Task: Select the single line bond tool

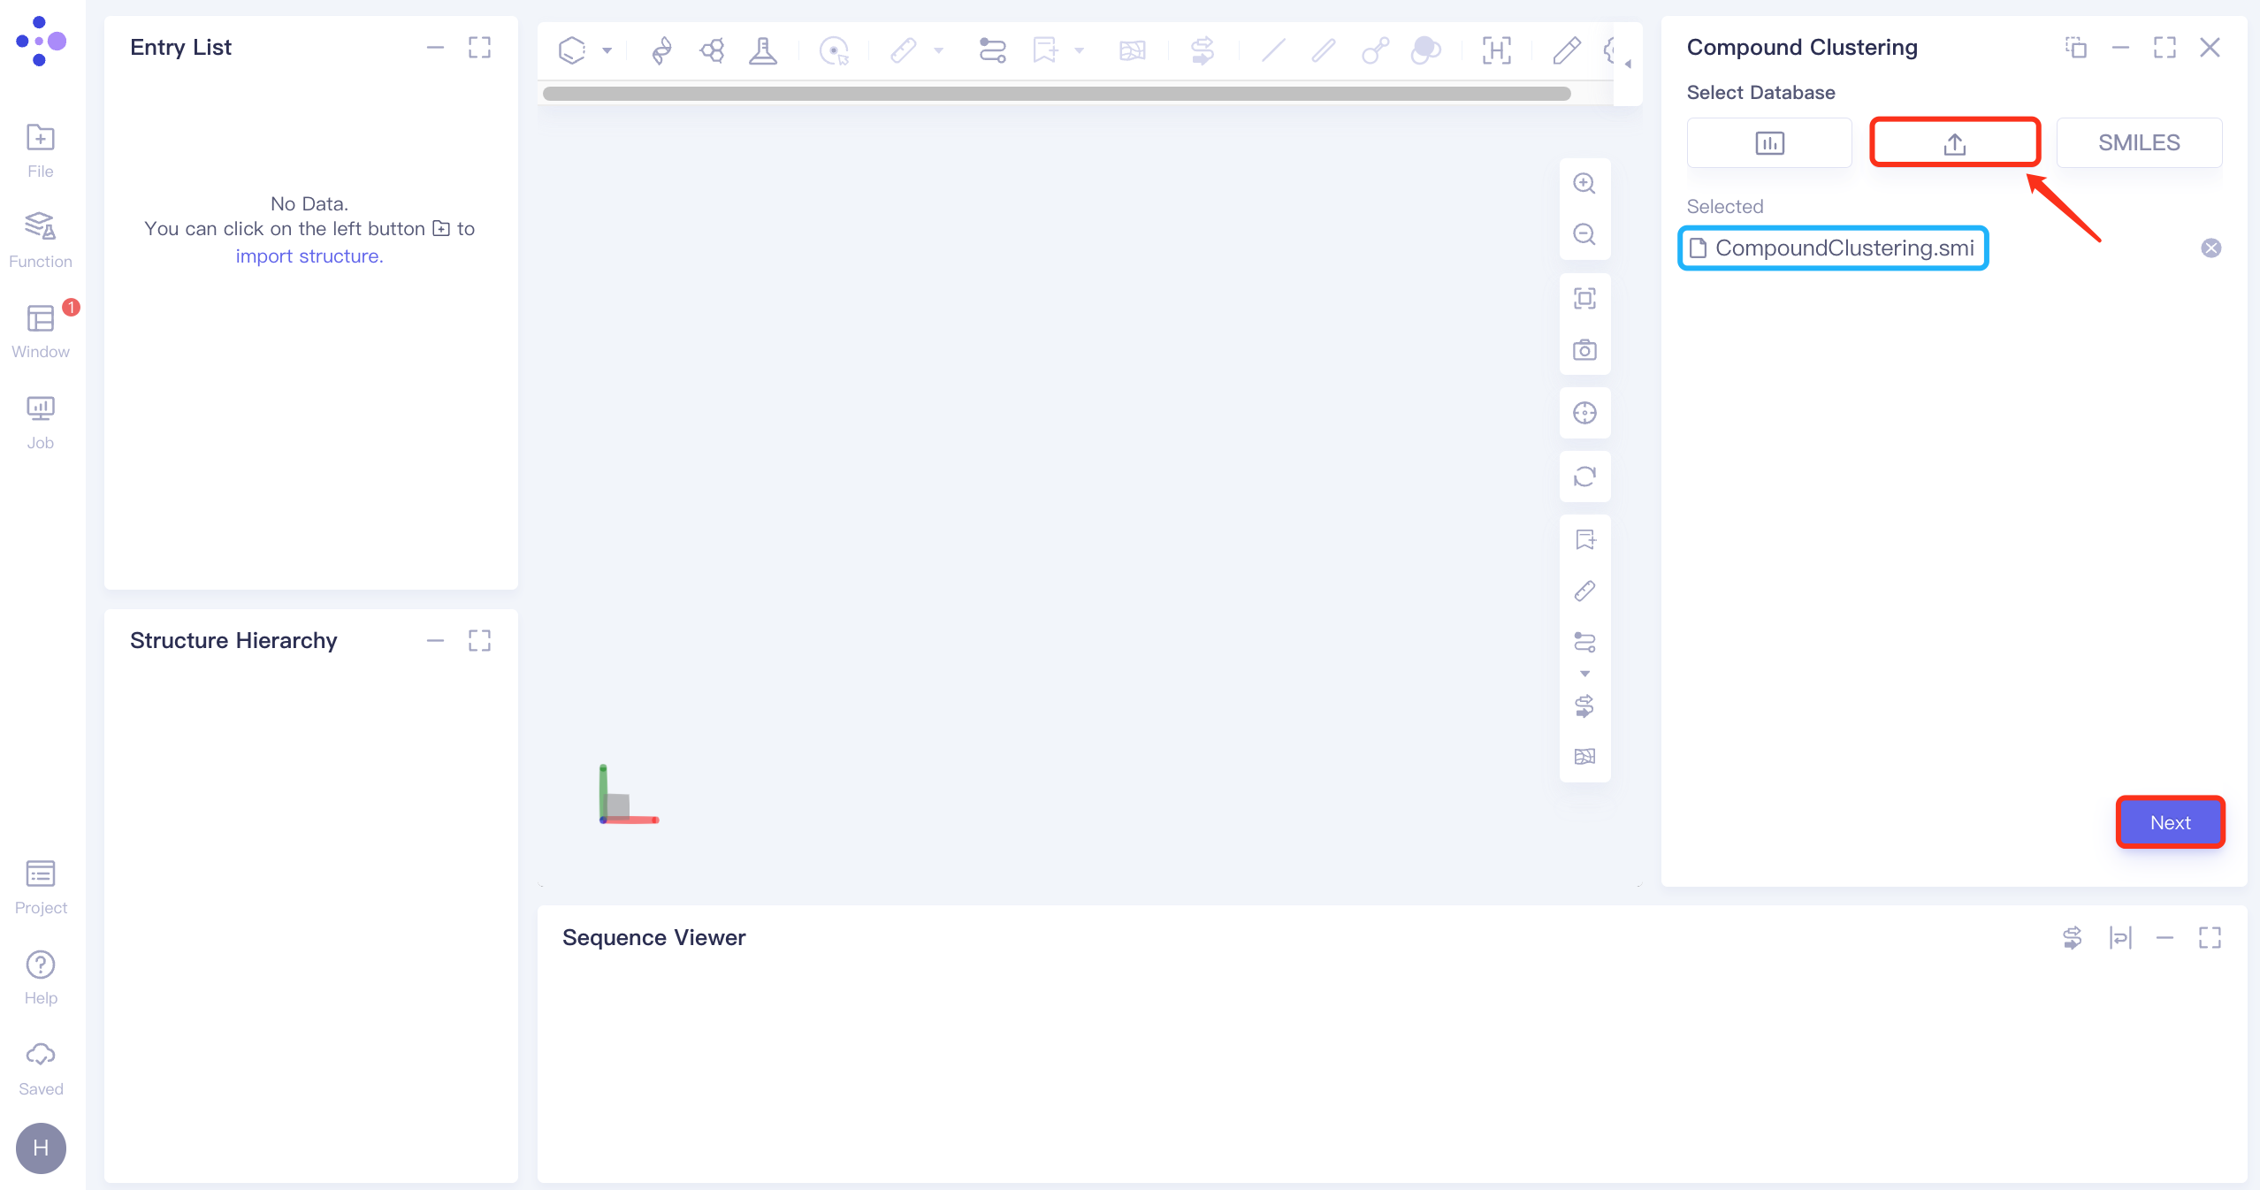Action: 1273,50
